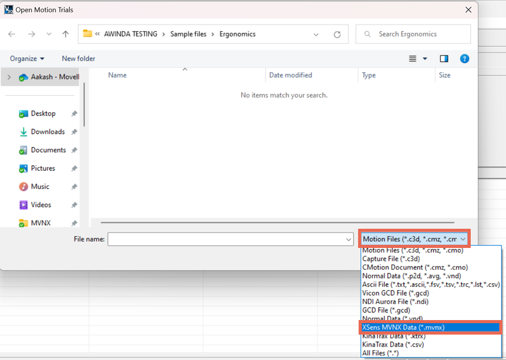This screenshot has width=506, height=360.
Task: Create a New folder
Action: coord(78,59)
